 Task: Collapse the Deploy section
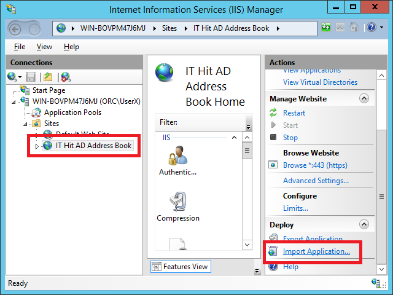tap(364, 224)
